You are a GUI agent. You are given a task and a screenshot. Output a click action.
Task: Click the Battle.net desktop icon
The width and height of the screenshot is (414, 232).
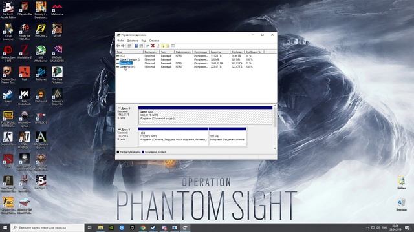pyautogui.click(x=41, y=74)
